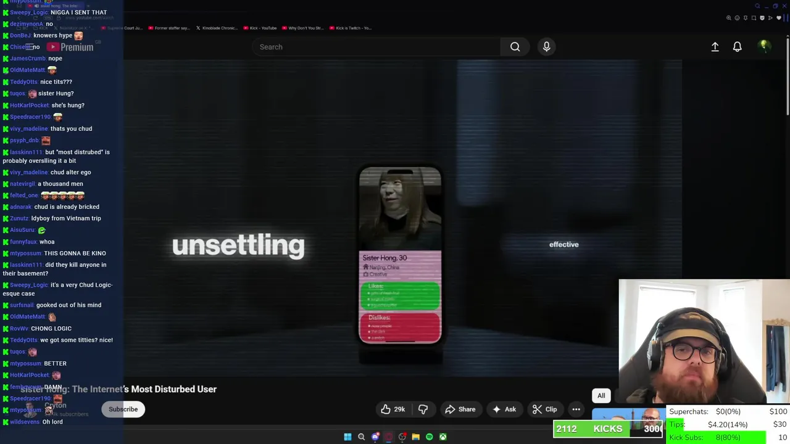The image size is (790, 444).
Task: Click the Ask button
Action: pos(504,409)
